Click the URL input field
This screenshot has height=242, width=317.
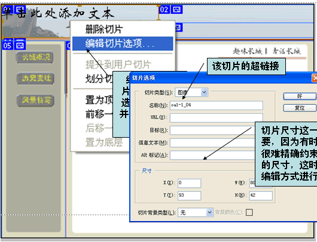(x=217, y=117)
